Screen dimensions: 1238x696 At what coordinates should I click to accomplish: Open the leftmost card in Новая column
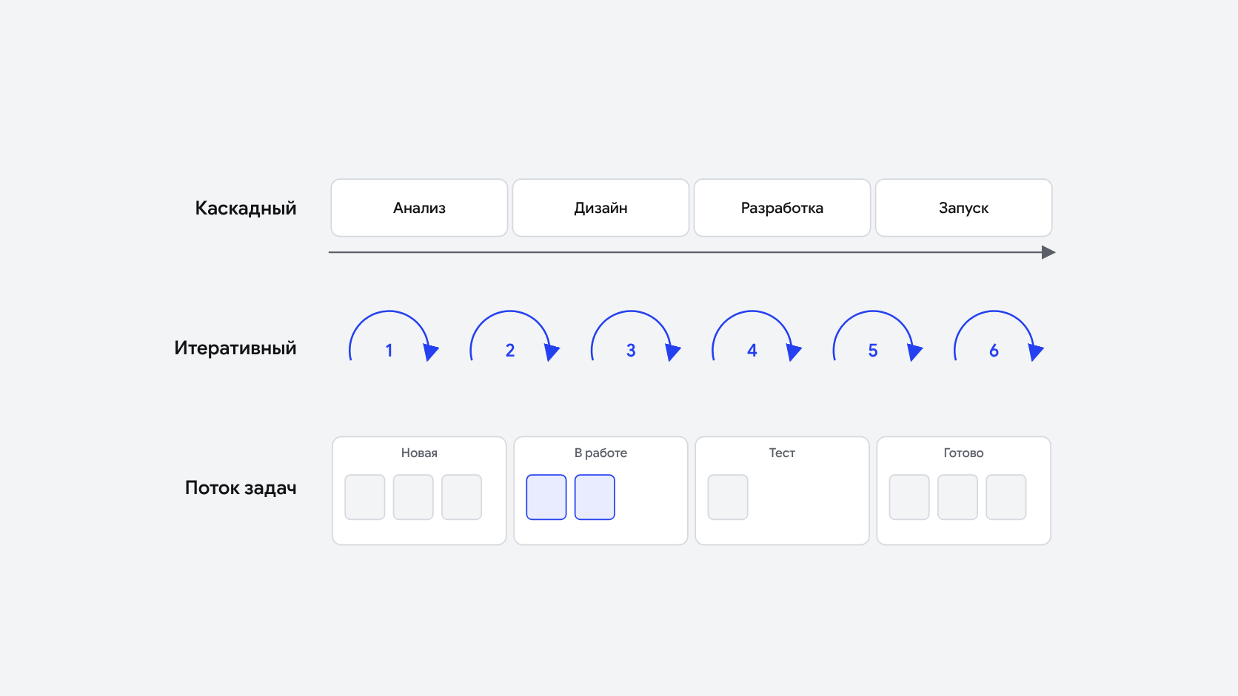(x=365, y=497)
